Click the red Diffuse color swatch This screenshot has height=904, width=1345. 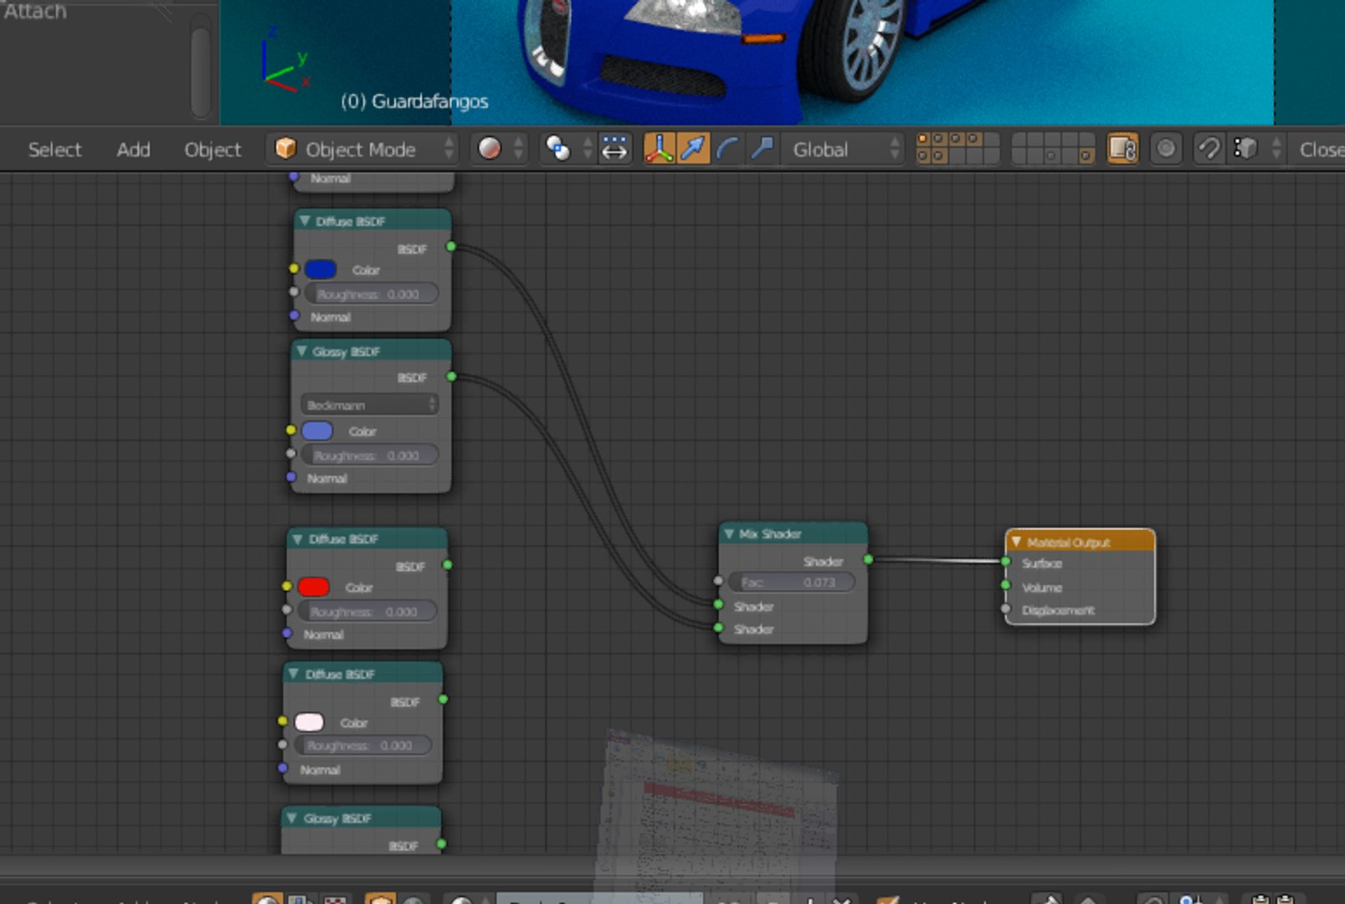tap(314, 587)
